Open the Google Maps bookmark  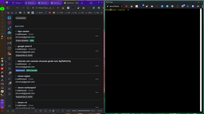[24, 13]
